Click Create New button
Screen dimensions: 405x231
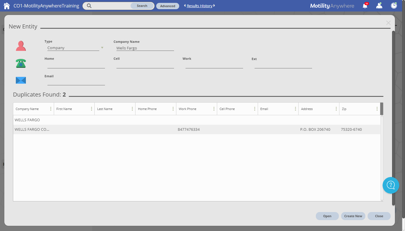point(353,216)
